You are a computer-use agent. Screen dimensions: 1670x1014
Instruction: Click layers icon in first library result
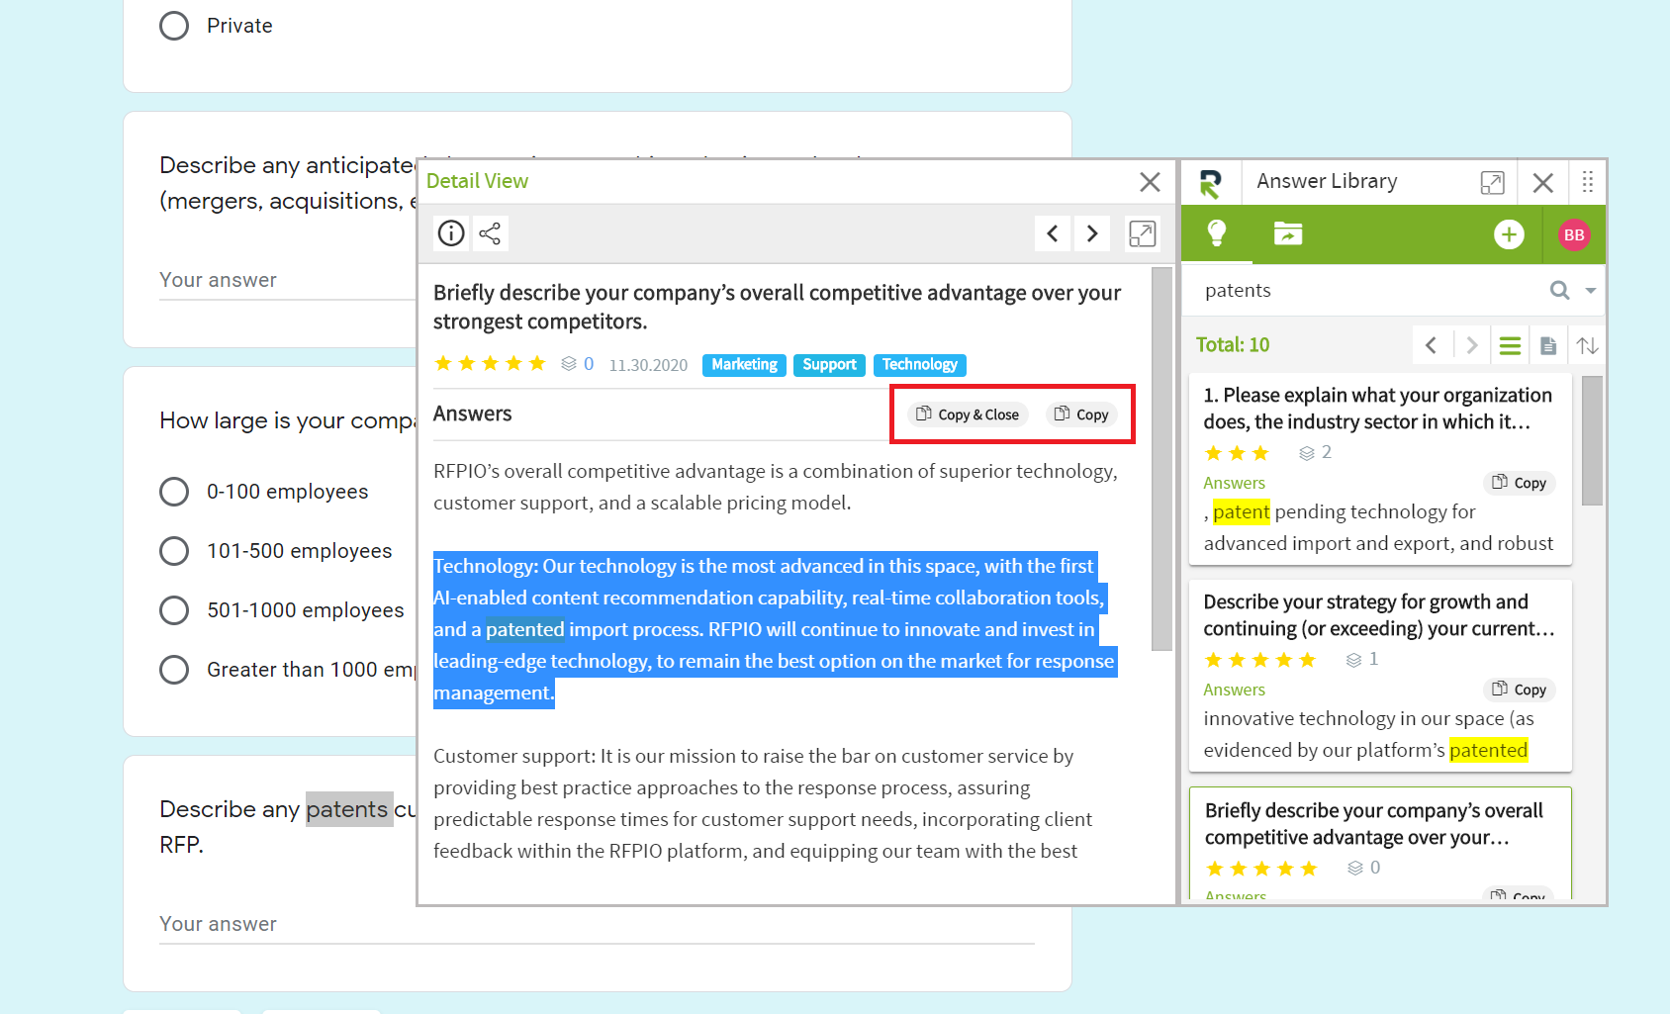[1307, 453]
